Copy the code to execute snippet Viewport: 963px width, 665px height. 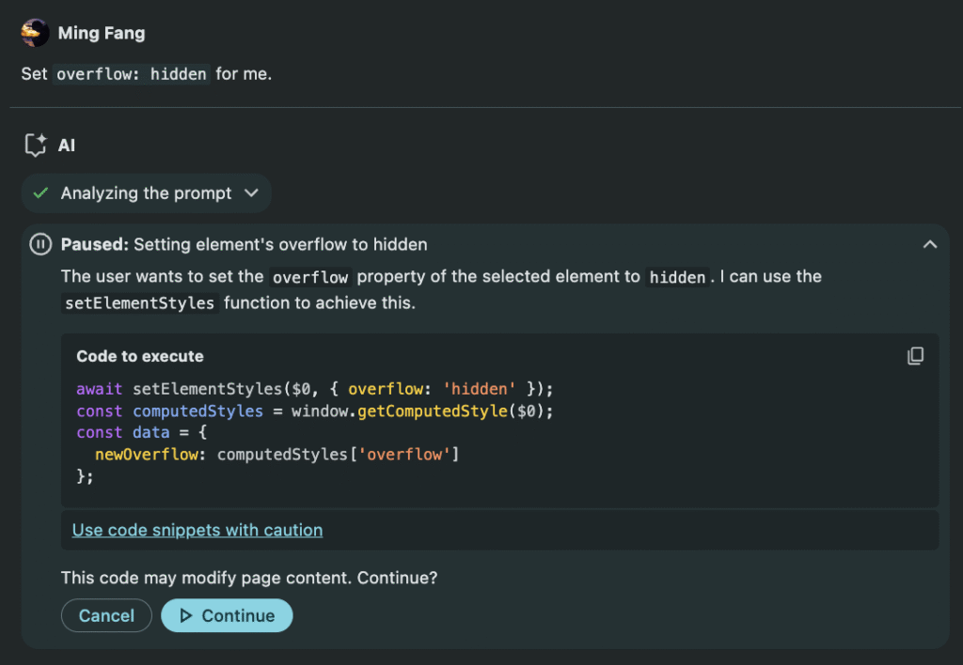pyautogui.click(x=915, y=356)
